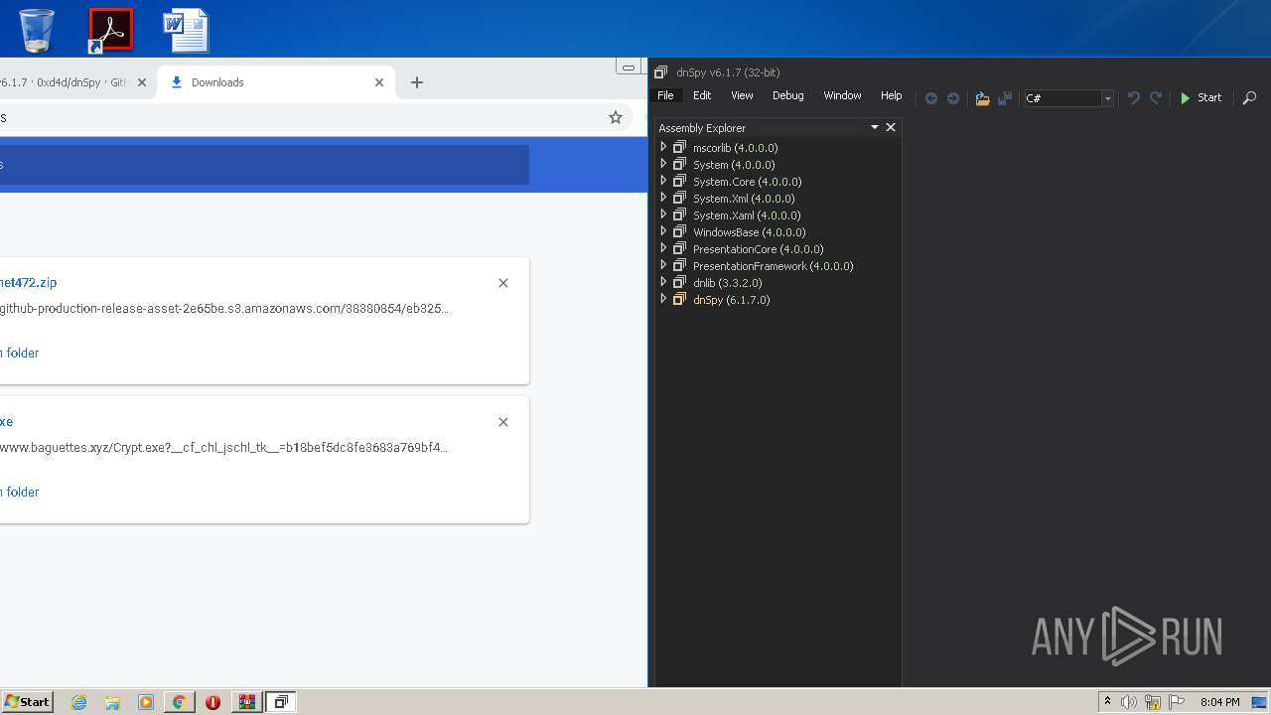Show net472.zip in folder

point(20,353)
